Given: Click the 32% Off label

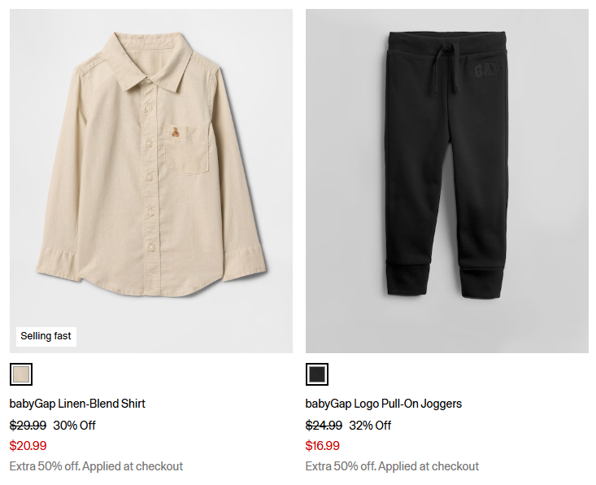Looking at the screenshot, I should tap(370, 425).
